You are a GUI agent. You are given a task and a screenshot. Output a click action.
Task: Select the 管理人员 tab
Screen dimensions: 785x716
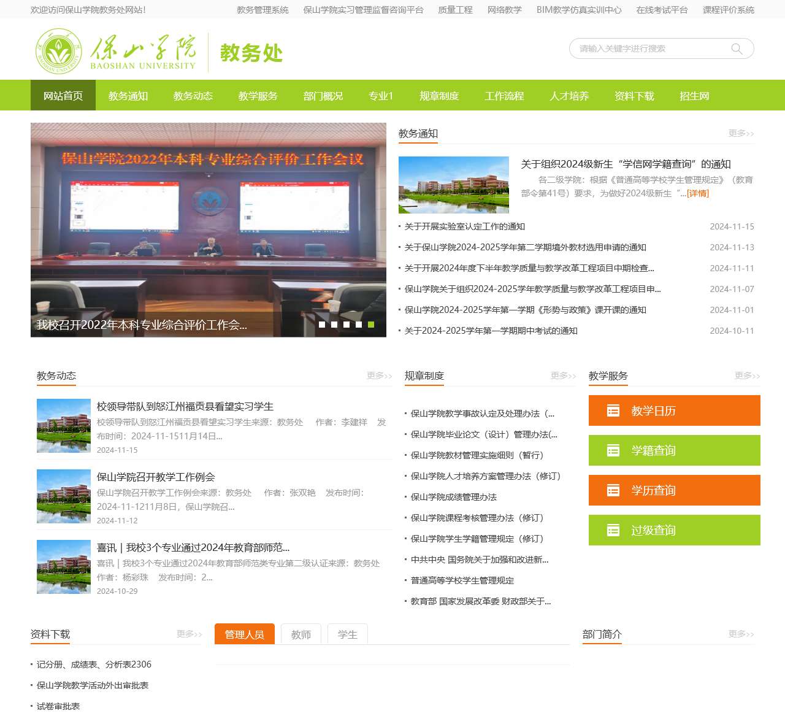coord(244,634)
